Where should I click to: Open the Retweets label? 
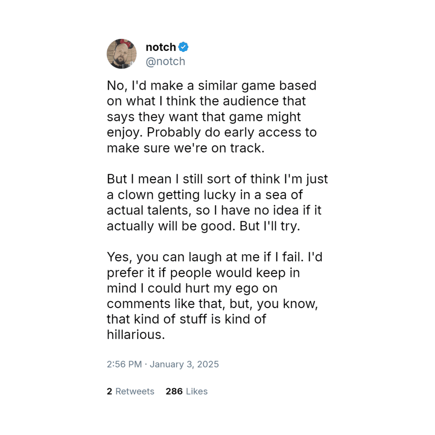(x=135, y=391)
